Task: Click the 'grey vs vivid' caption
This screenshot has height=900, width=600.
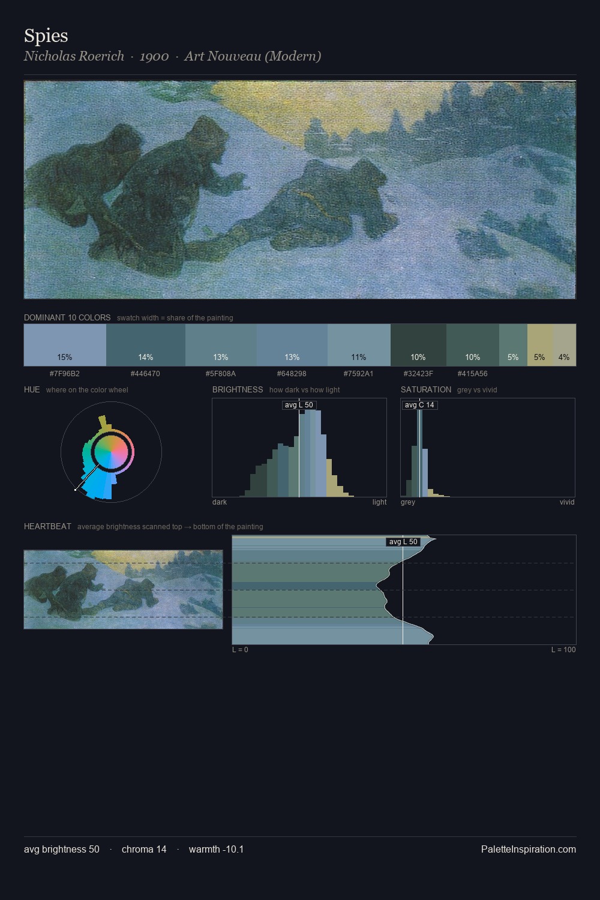Action: (477, 390)
